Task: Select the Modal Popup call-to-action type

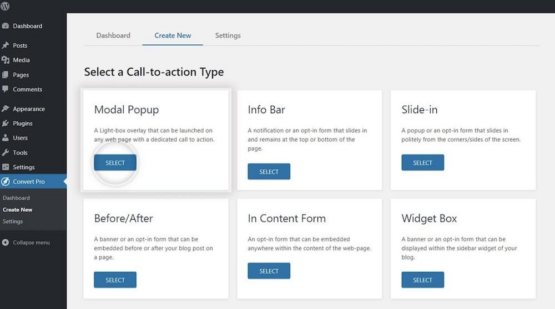Action: tap(115, 163)
